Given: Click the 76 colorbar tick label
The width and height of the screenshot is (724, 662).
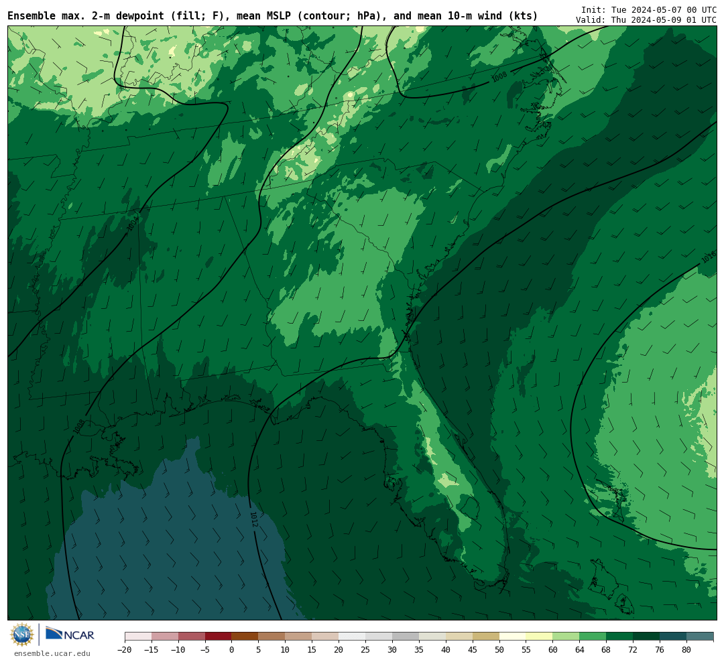Looking at the screenshot, I should click(x=660, y=649).
